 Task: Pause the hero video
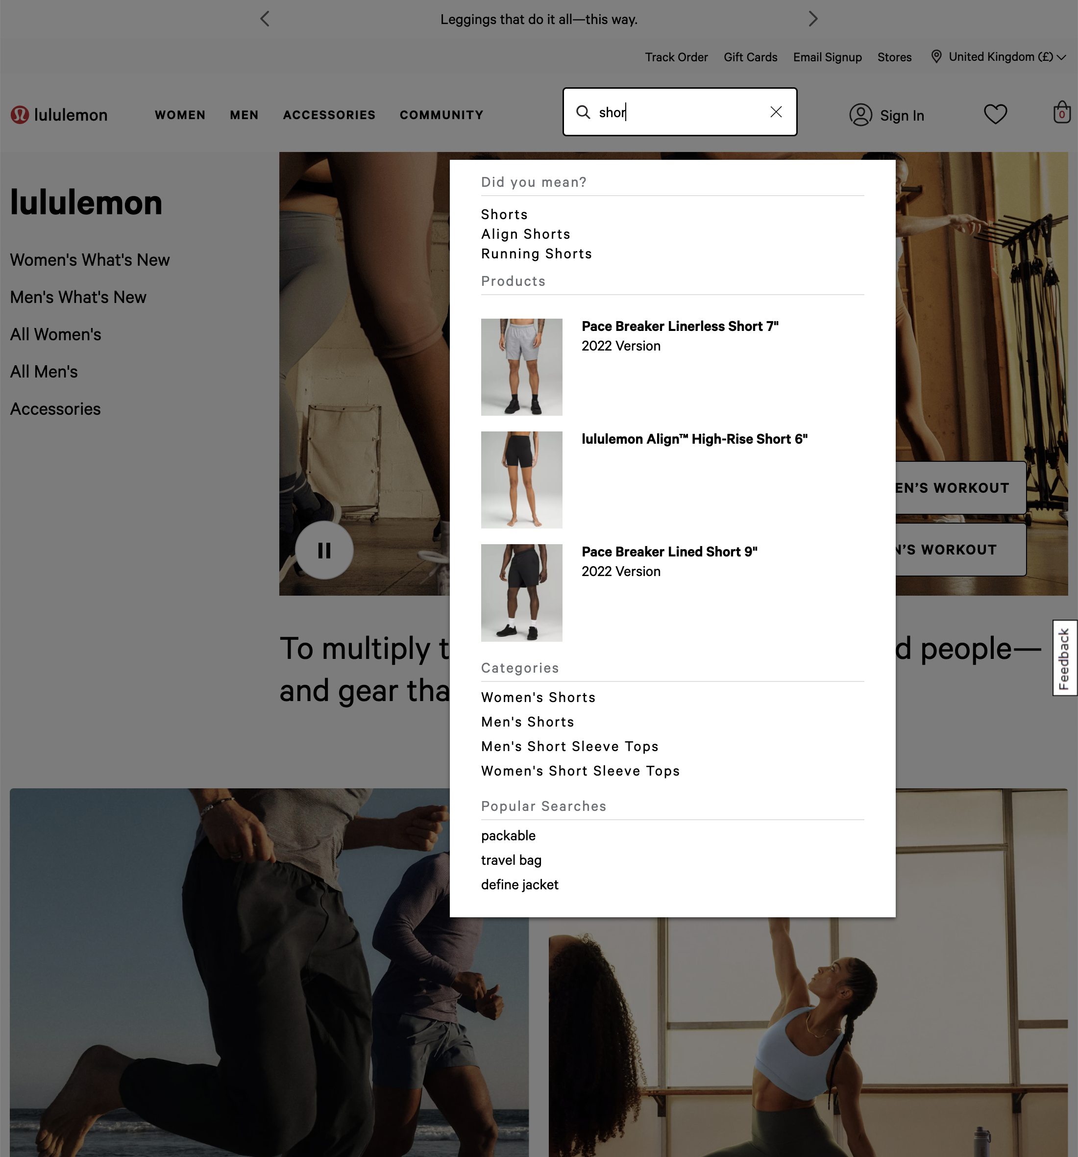pos(323,550)
